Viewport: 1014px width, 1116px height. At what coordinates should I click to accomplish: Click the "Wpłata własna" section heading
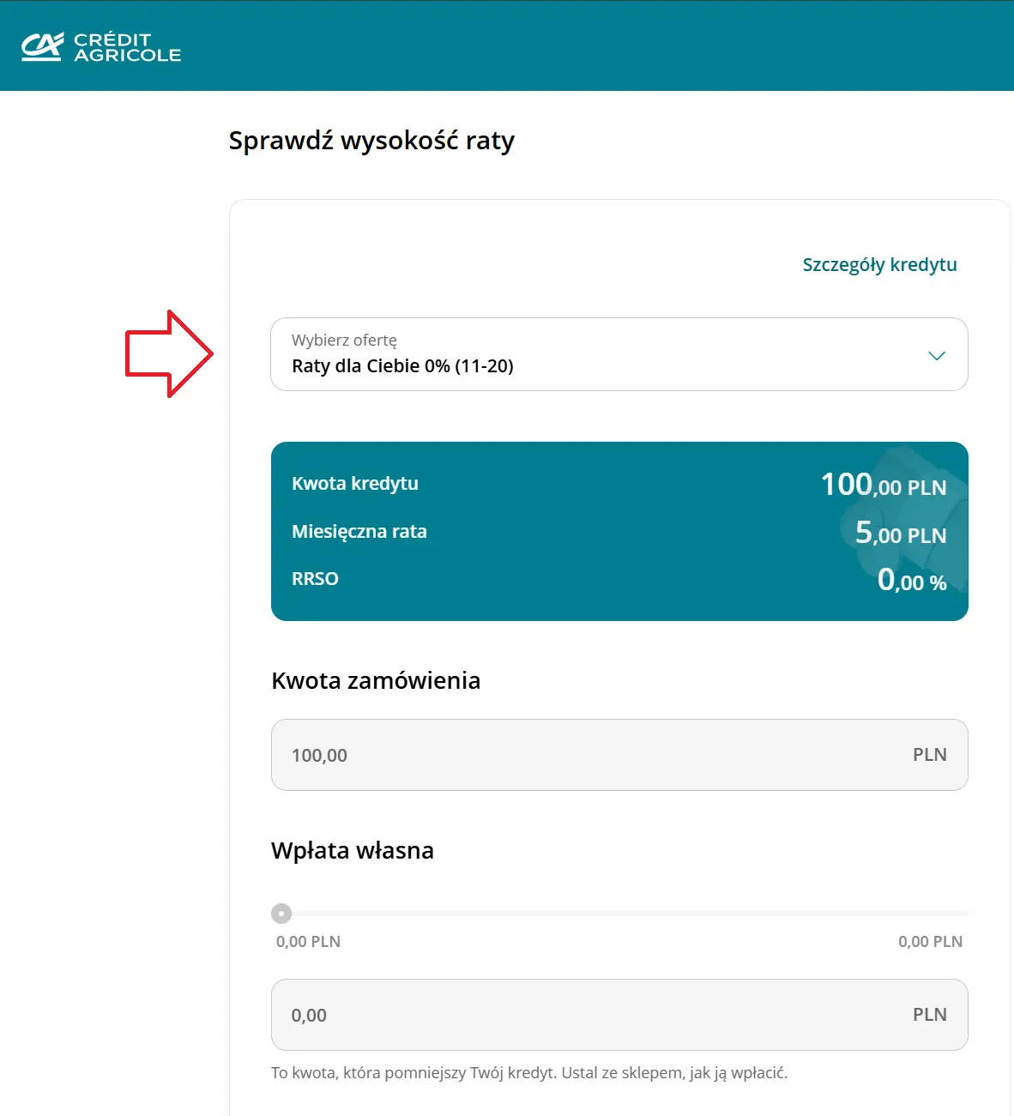point(353,851)
